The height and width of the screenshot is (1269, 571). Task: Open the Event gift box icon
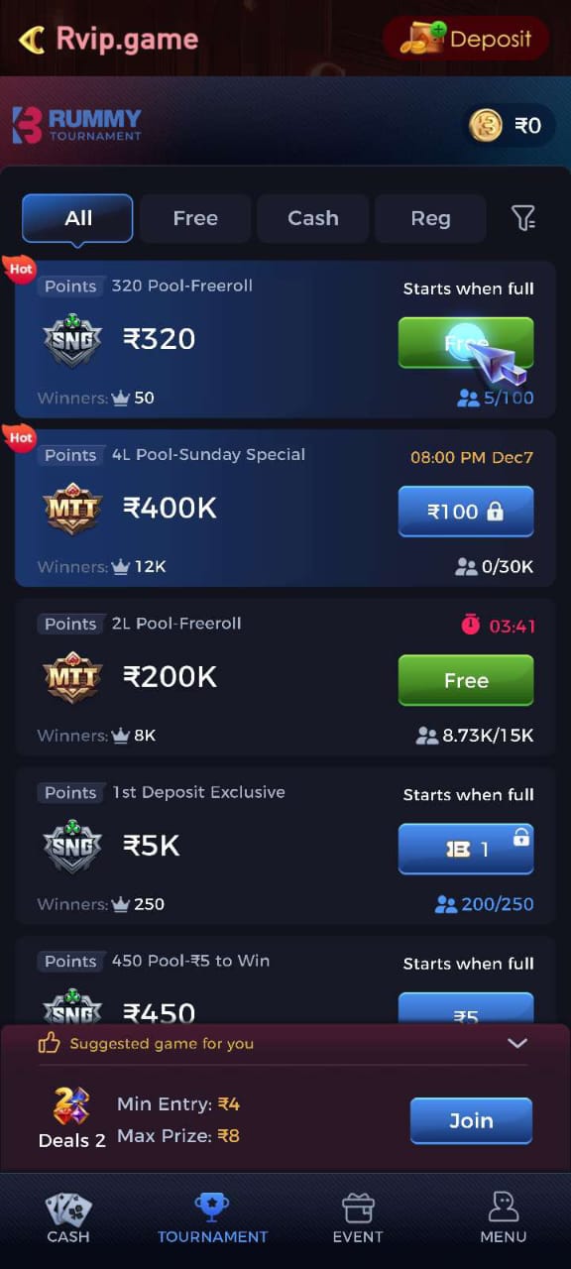pyautogui.click(x=358, y=1209)
